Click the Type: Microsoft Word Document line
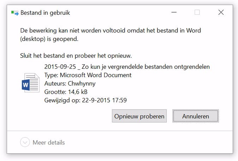This screenshot has height=161, width=238. (88, 75)
